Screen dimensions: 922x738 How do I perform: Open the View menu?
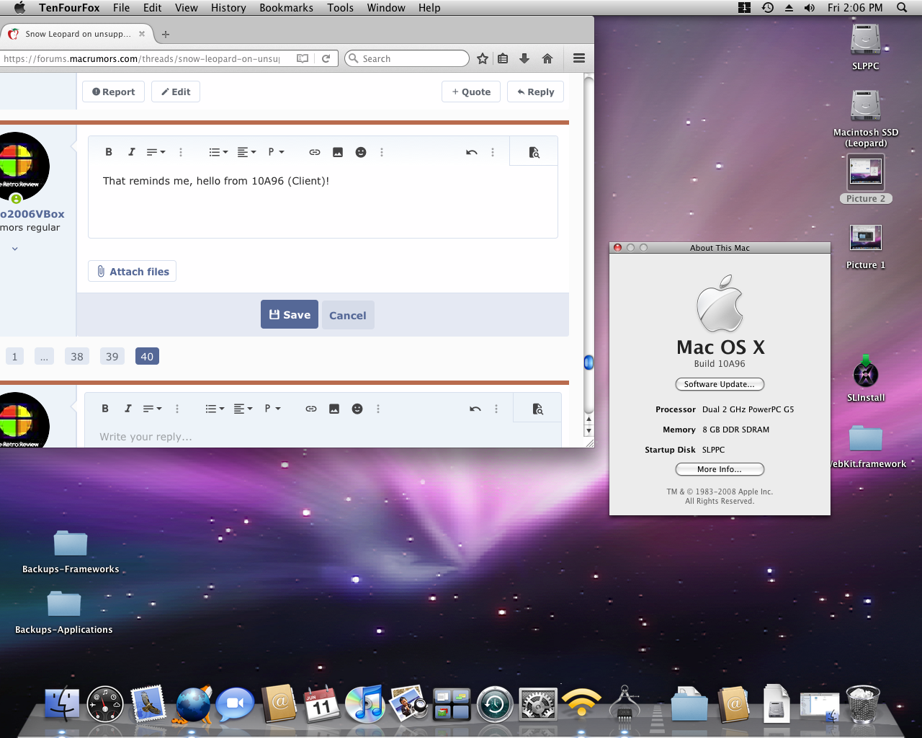tap(186, 7)
